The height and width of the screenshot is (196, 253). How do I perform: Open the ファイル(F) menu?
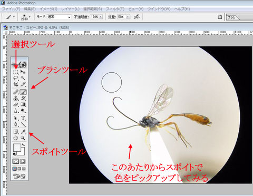tap(11, 9)
